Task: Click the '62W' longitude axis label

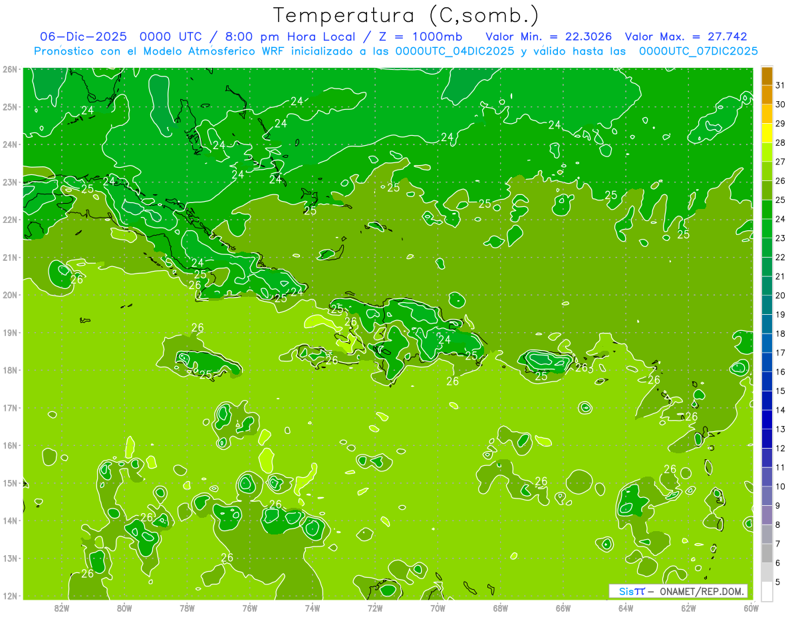Action: [x=689, y=608]
